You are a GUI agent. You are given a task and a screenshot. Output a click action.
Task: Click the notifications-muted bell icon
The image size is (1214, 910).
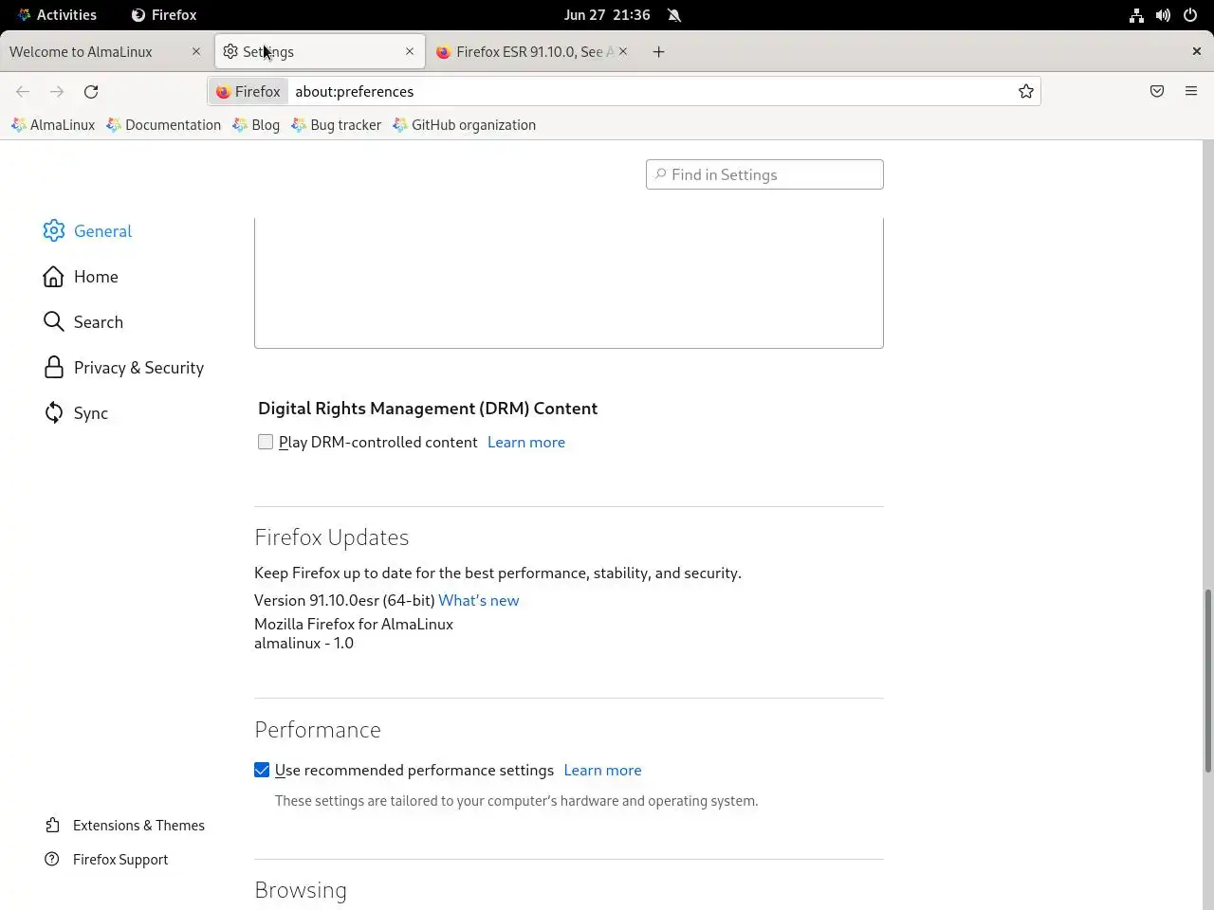674,15
